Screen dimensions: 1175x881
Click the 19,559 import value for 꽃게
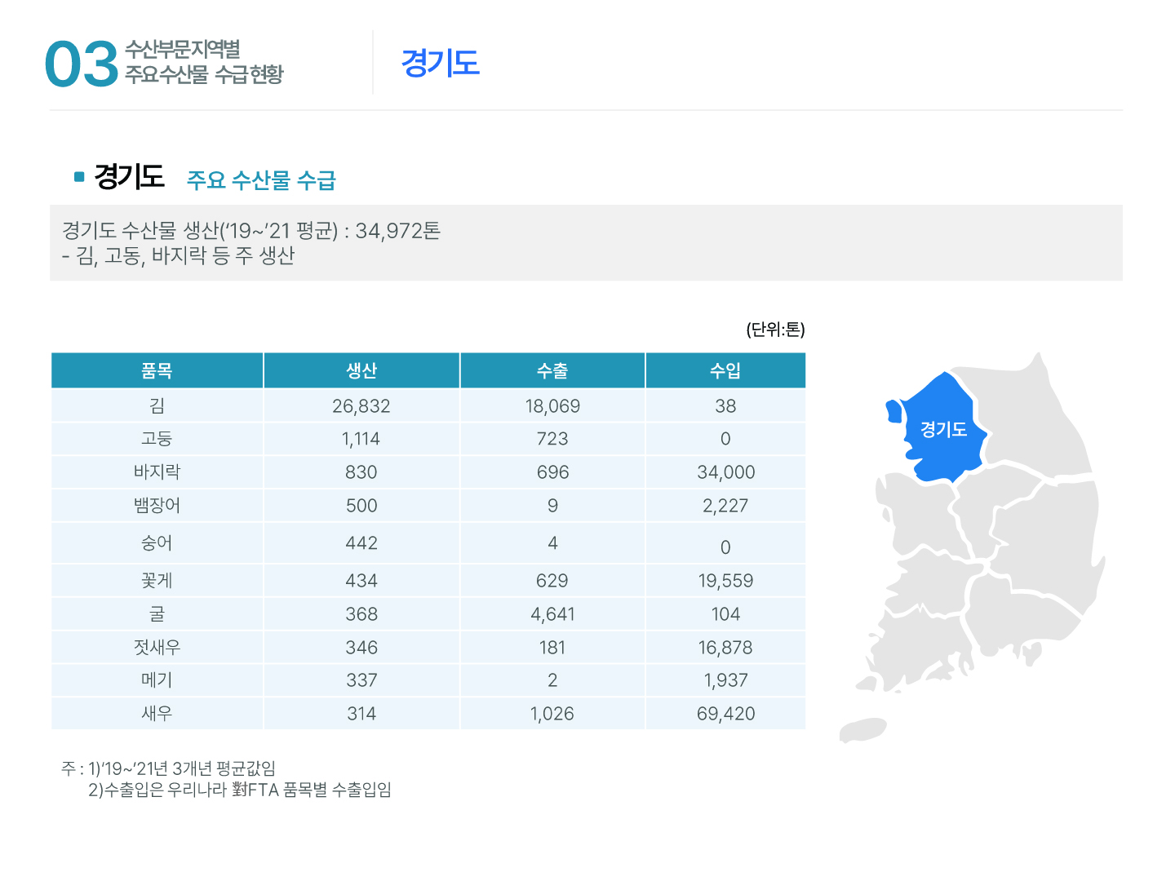[x=725, y=581]
